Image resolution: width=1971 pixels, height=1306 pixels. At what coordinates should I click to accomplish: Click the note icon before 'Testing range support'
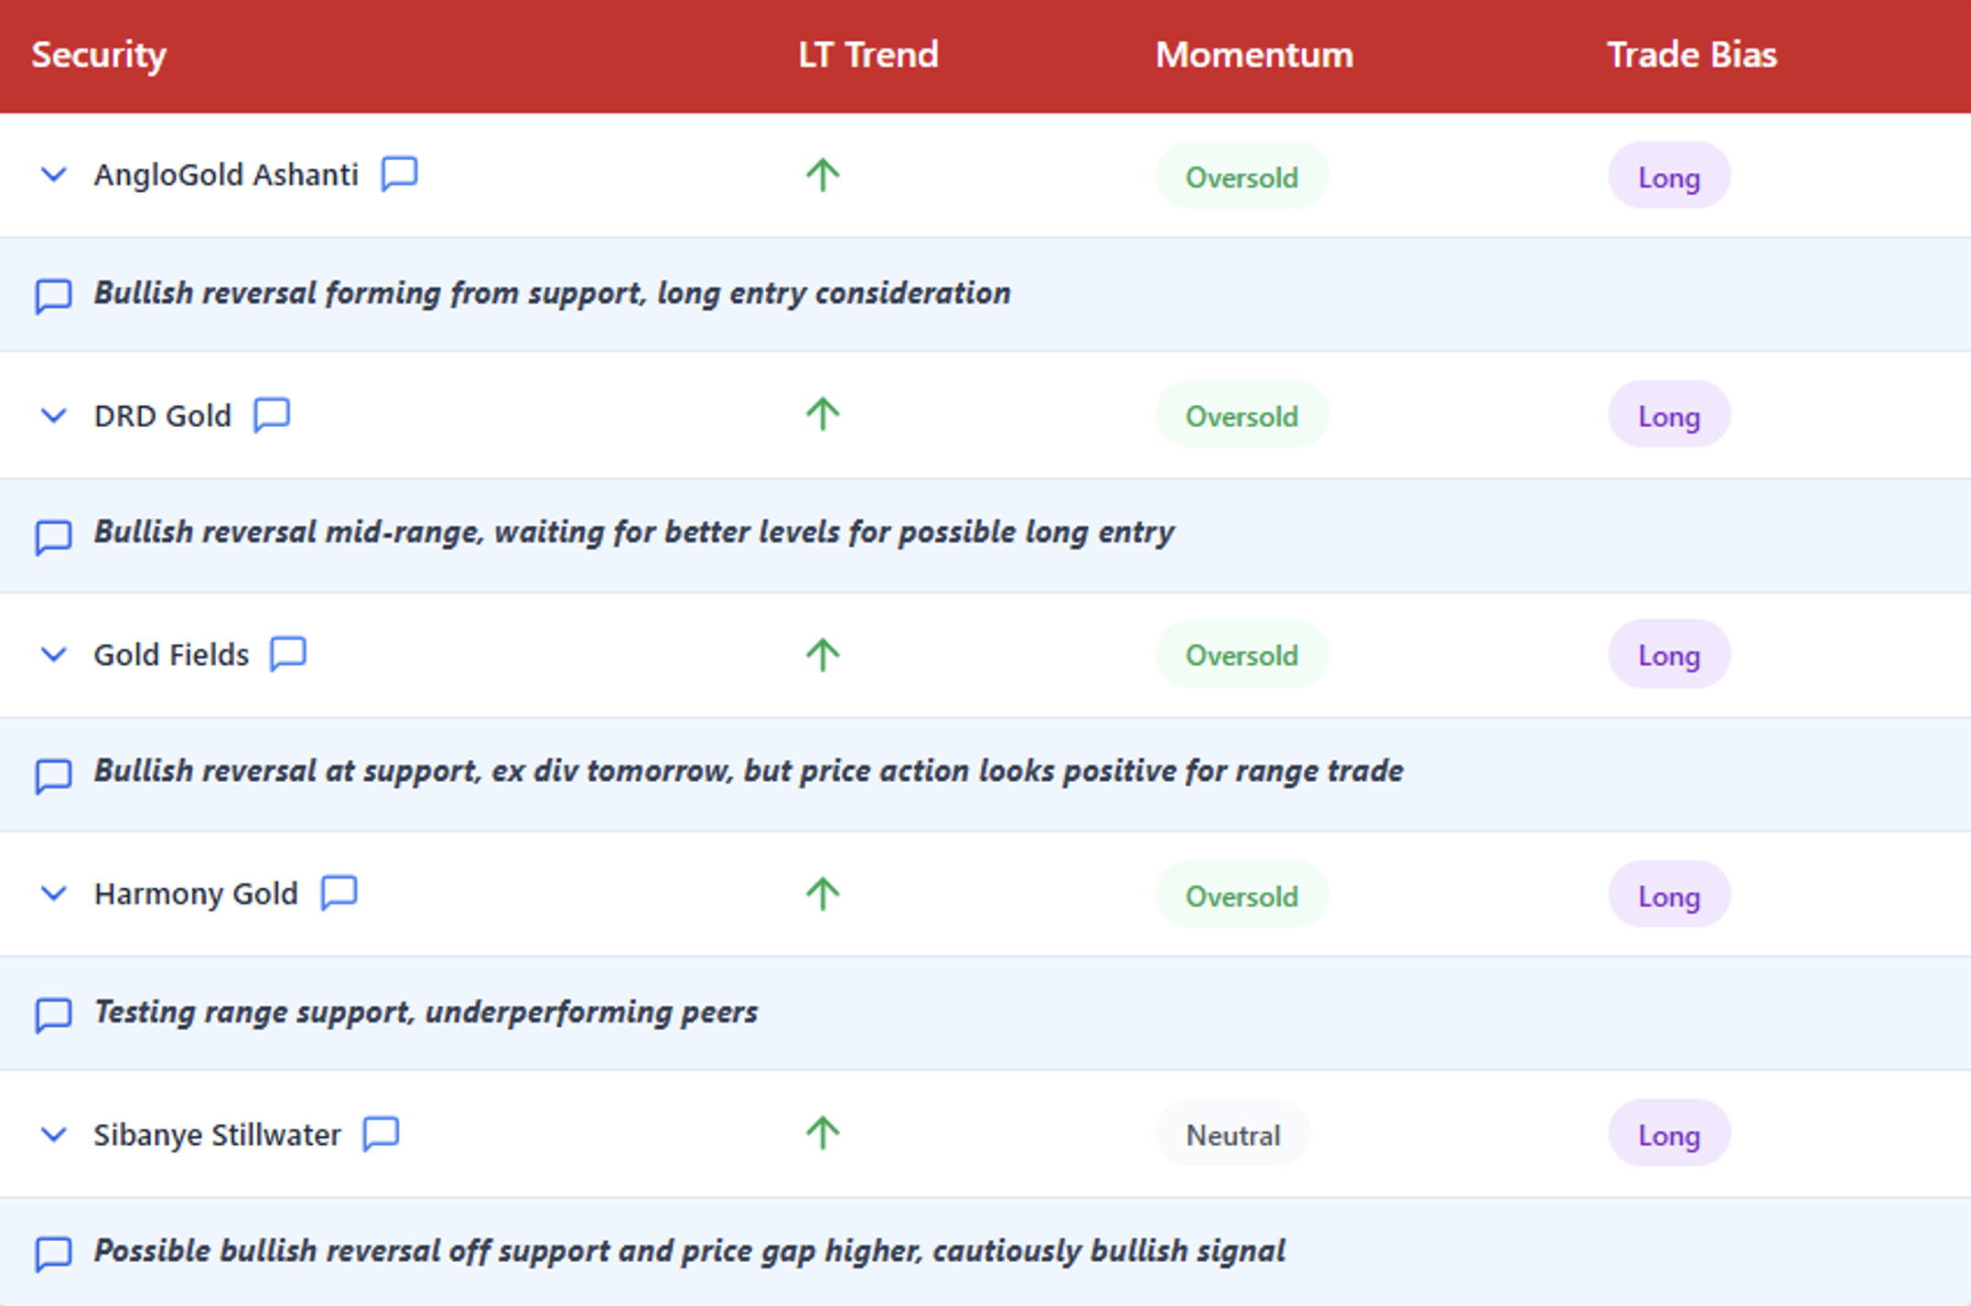pos(53,1014)
